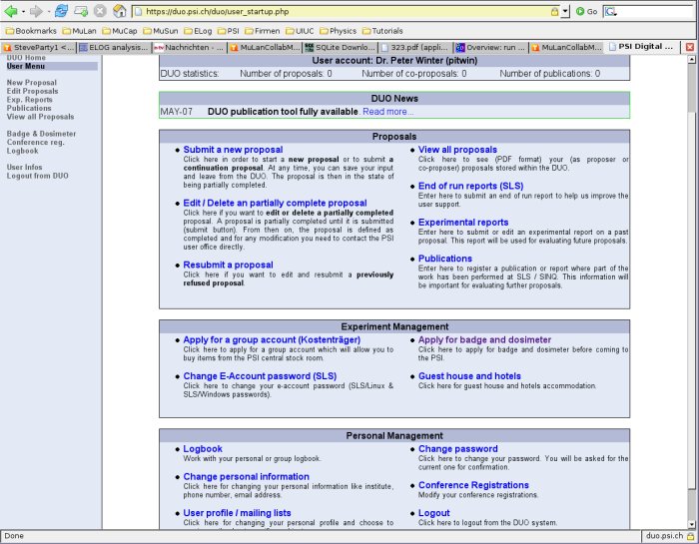Screen dimensions: 699x544
Task: Open the Bookmarks folder in bookmarks bar
Action: tap(29, 30)
